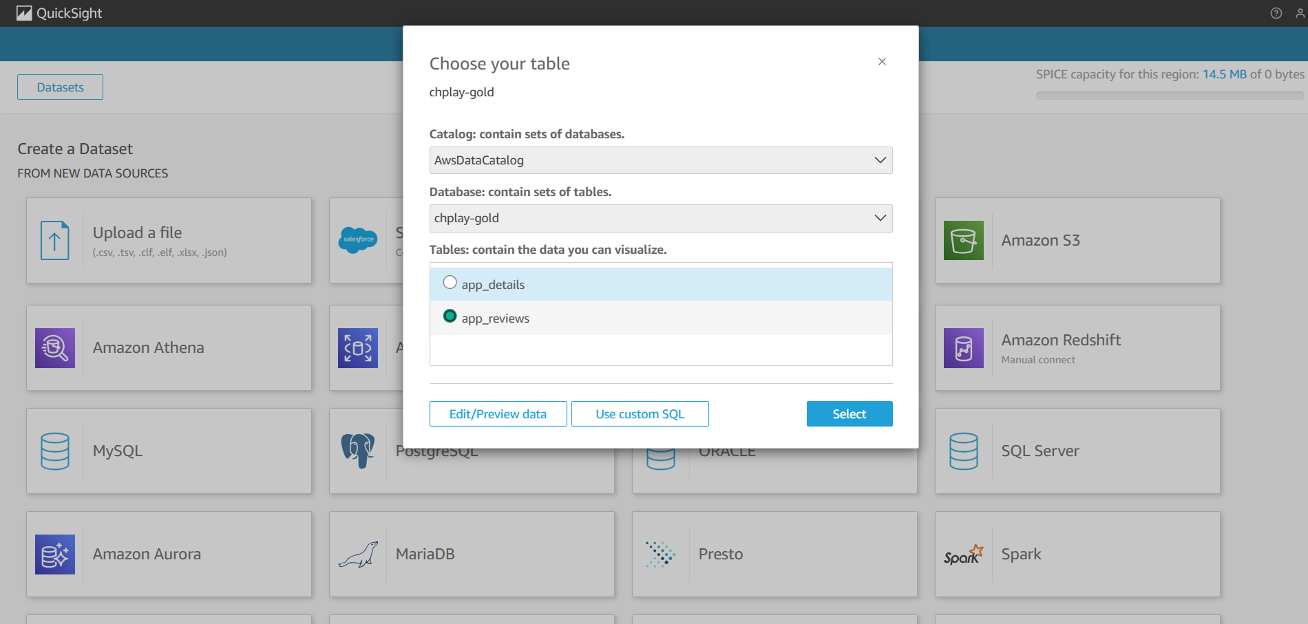The image size is (1308, 624).
Task: Click the Upload a file icon
Action: [x=55, y=240]
